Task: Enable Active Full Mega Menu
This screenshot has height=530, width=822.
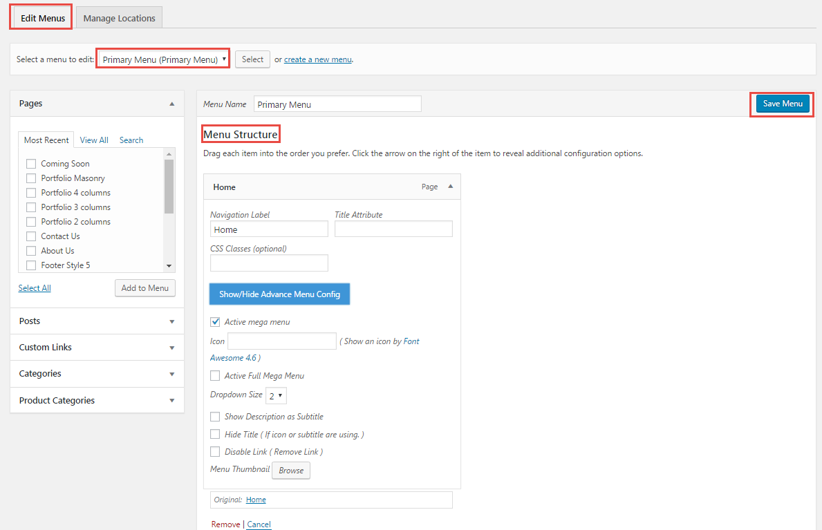Action: [x=215, y=375]
